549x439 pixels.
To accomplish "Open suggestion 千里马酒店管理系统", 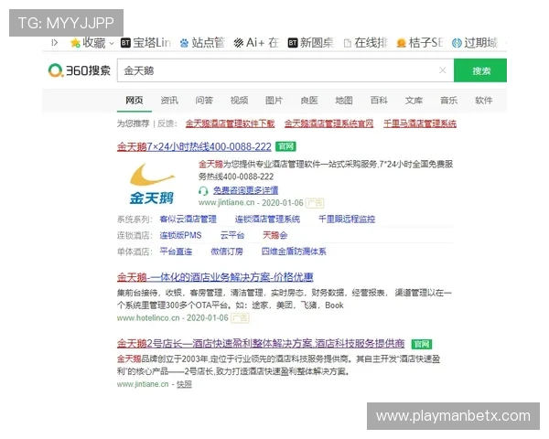I will coord(420,123).
